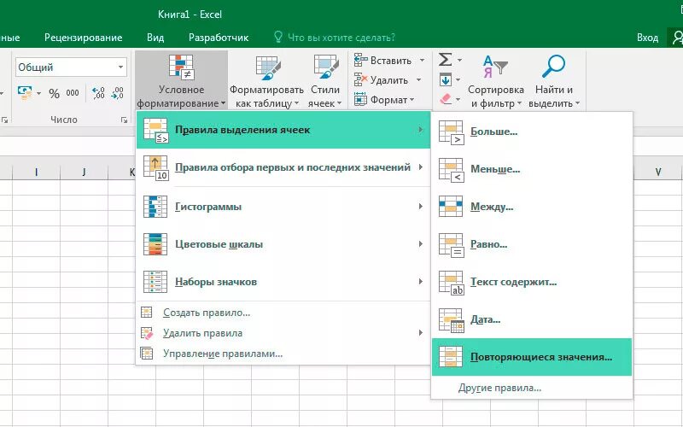Open the Гистограммы submenu

[x=283, y=207]
